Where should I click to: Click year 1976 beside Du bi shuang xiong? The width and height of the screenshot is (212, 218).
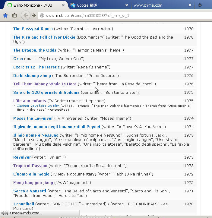189,76
